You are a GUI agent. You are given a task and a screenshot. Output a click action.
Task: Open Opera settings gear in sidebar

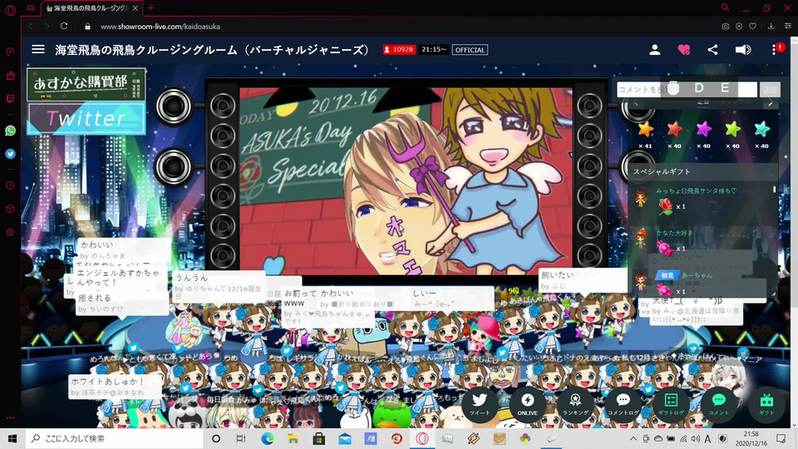[10, 232]
